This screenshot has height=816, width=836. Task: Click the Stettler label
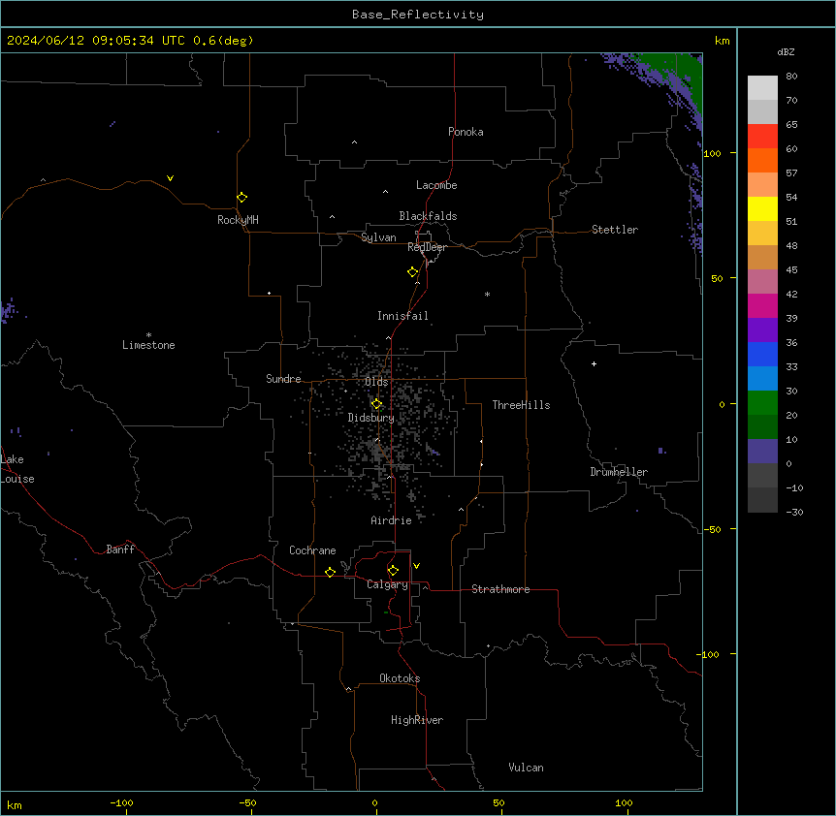pyautogui.click(x=615, y=230)
